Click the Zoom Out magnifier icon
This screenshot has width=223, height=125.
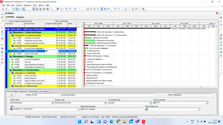(119, 9)
